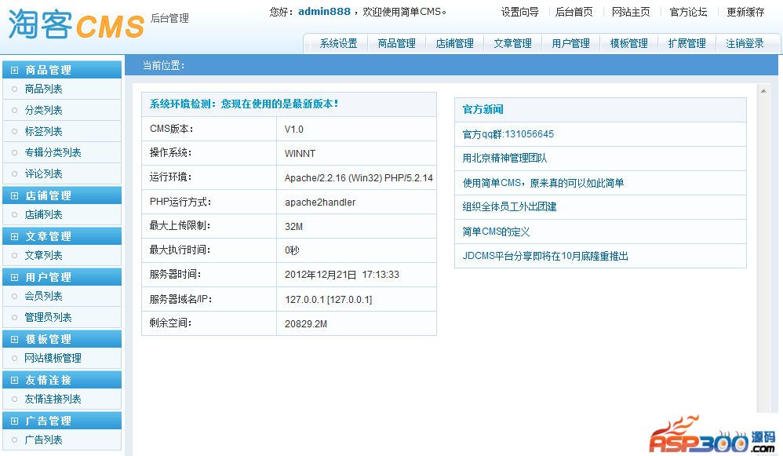Collapse the 商品管理 section plus icon
Image resolution: width=783 pixels, height=456 pixels.
pyautogui.click(x=14, y=71)
